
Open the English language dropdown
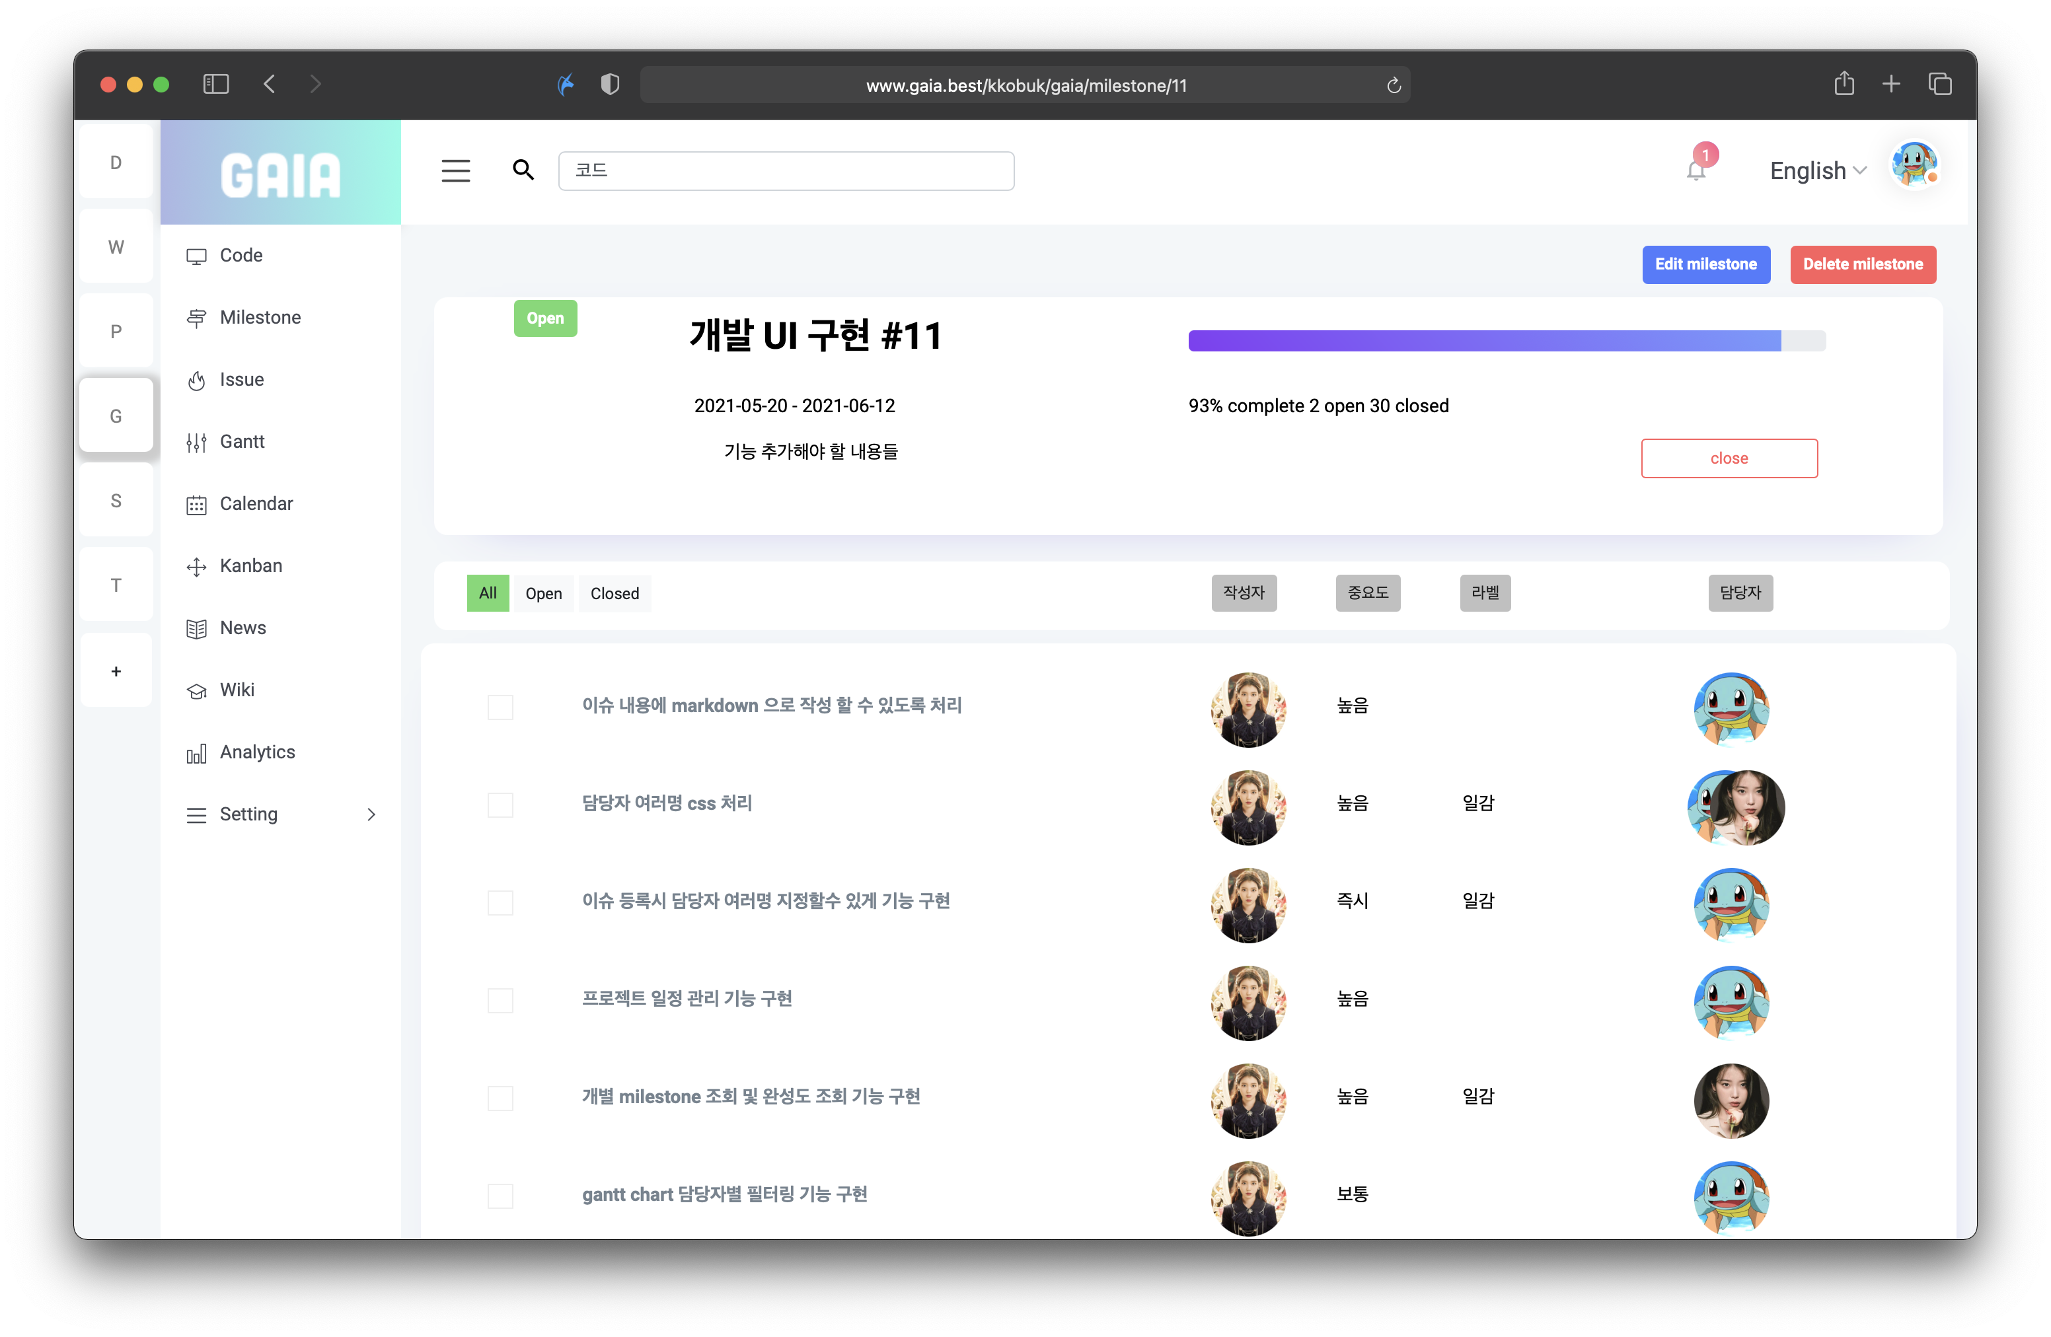point(1816,170)
